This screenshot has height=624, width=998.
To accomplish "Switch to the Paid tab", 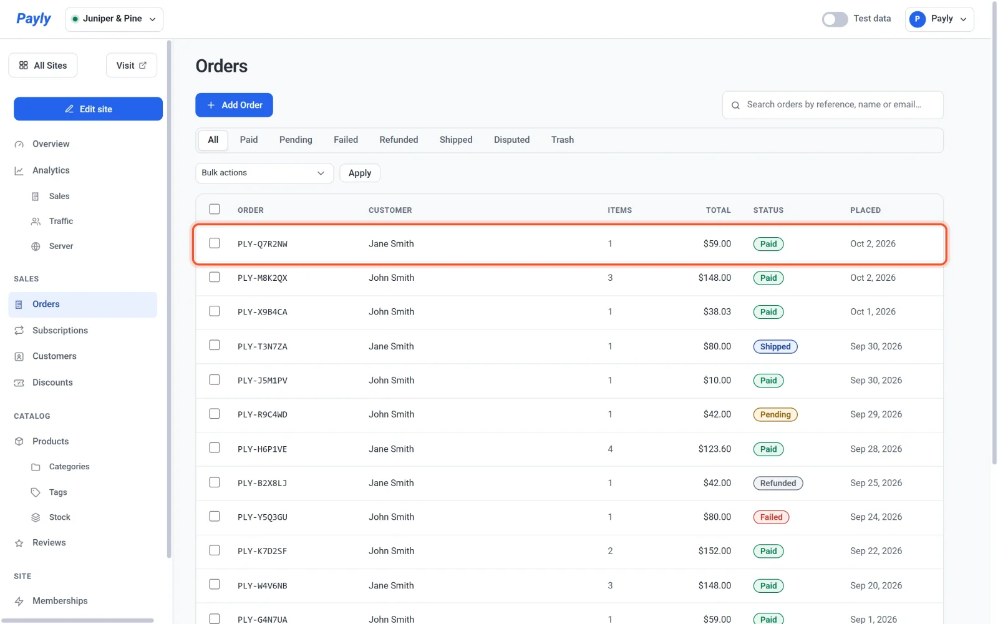I will pyautogui.click(x=249, y=140).
